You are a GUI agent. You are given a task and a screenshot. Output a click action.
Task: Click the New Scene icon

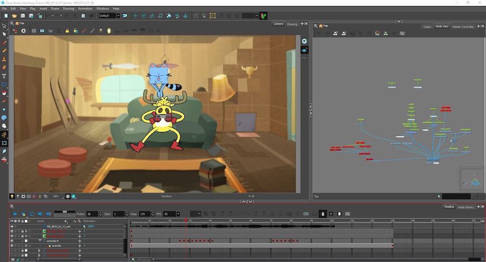pos(6,16)
